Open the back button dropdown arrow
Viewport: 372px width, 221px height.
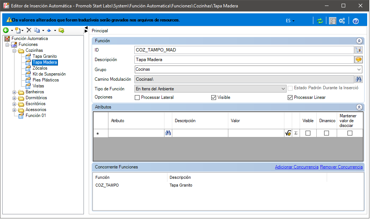click(x=12, y=30)
